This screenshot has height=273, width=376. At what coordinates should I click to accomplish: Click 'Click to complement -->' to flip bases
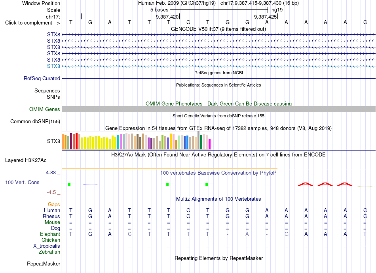(32, 23)
